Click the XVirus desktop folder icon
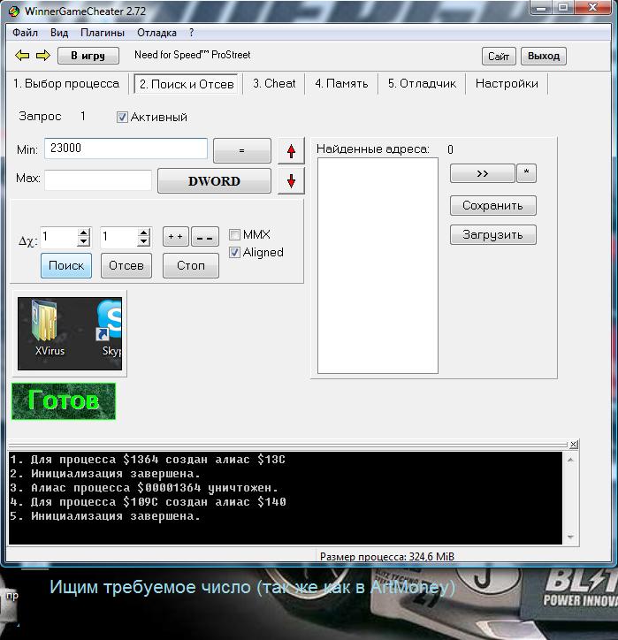The image size is (618, 640). pos(45,327)
